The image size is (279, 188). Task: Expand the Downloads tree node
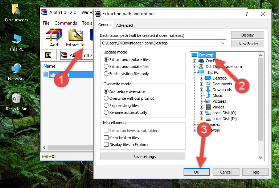click(x=201, y=90)
